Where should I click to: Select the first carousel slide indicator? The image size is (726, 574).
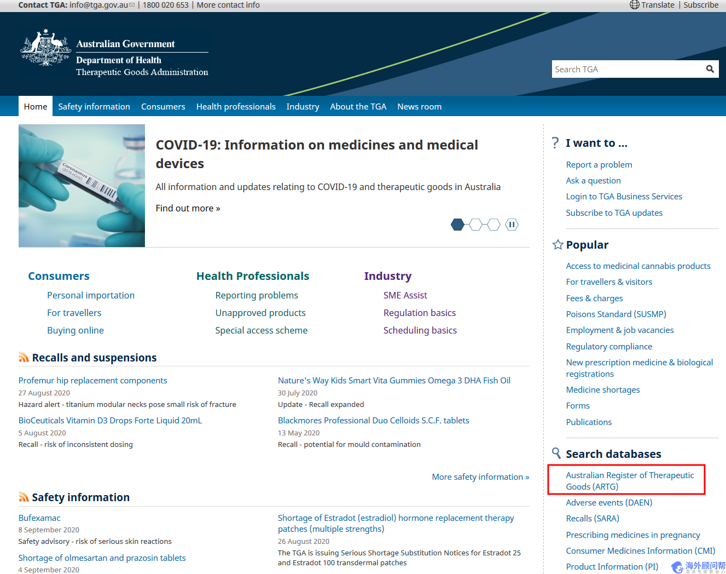(x=458, y=225)
